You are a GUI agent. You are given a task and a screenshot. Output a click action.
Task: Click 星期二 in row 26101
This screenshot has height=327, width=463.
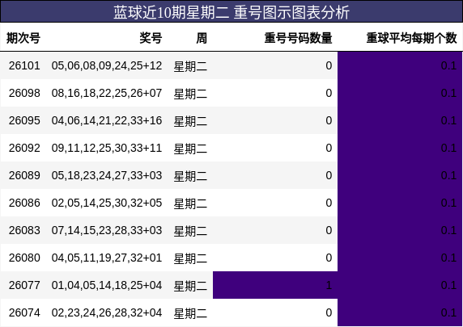(190, 66)
